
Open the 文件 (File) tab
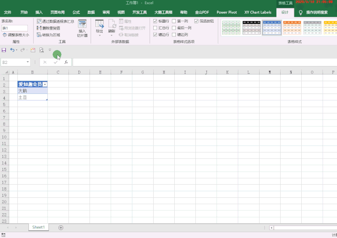7,12
